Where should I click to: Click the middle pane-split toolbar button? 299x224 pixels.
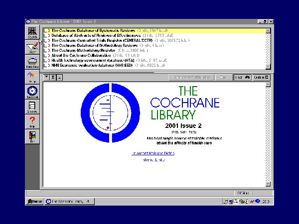pos(53,77)
